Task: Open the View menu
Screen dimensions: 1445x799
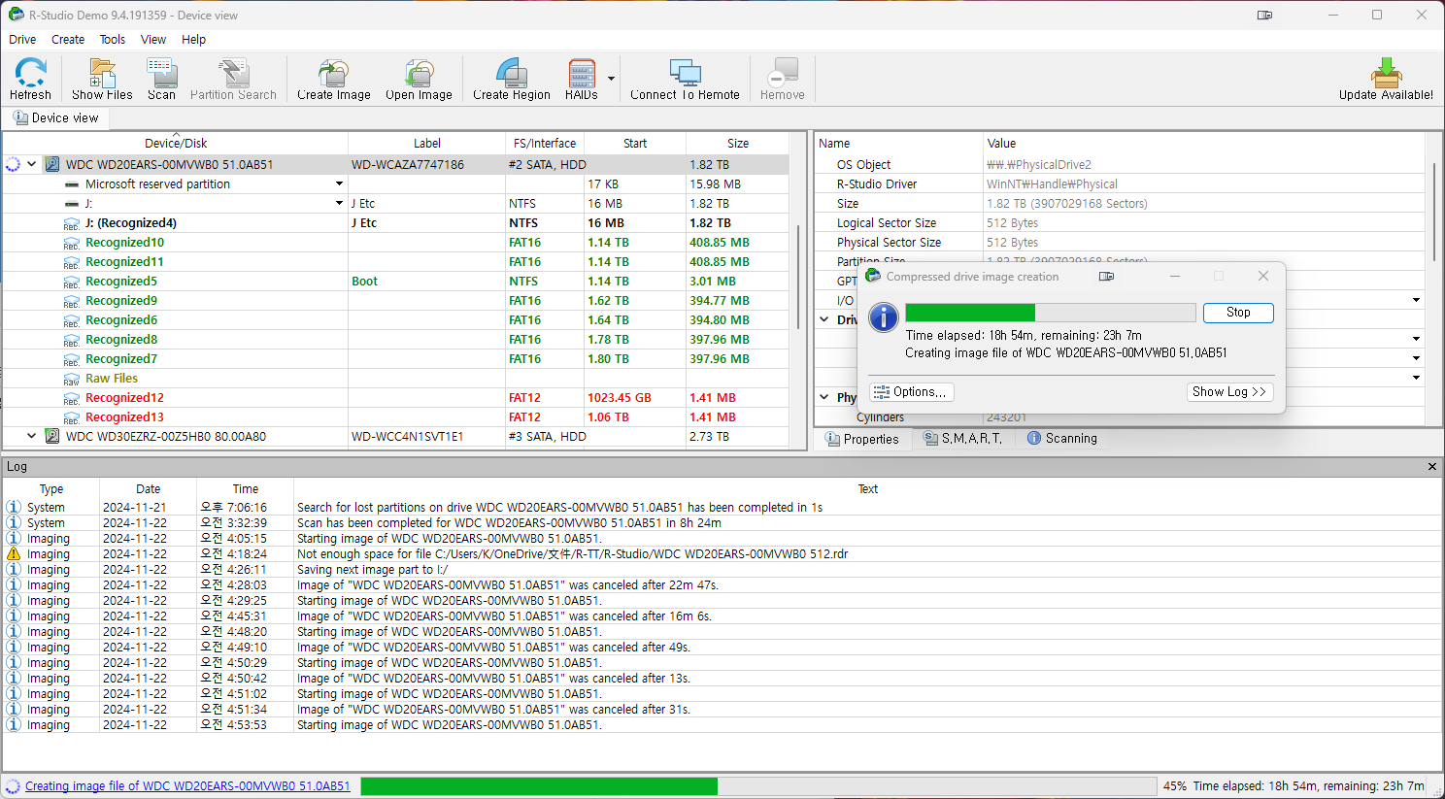Action: click(153, 40)
